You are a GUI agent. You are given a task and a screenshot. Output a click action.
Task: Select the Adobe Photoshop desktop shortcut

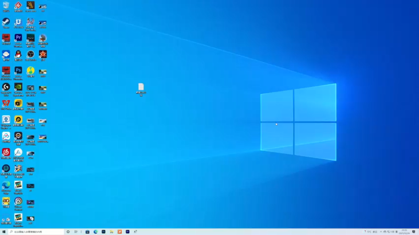click(18, 74)
